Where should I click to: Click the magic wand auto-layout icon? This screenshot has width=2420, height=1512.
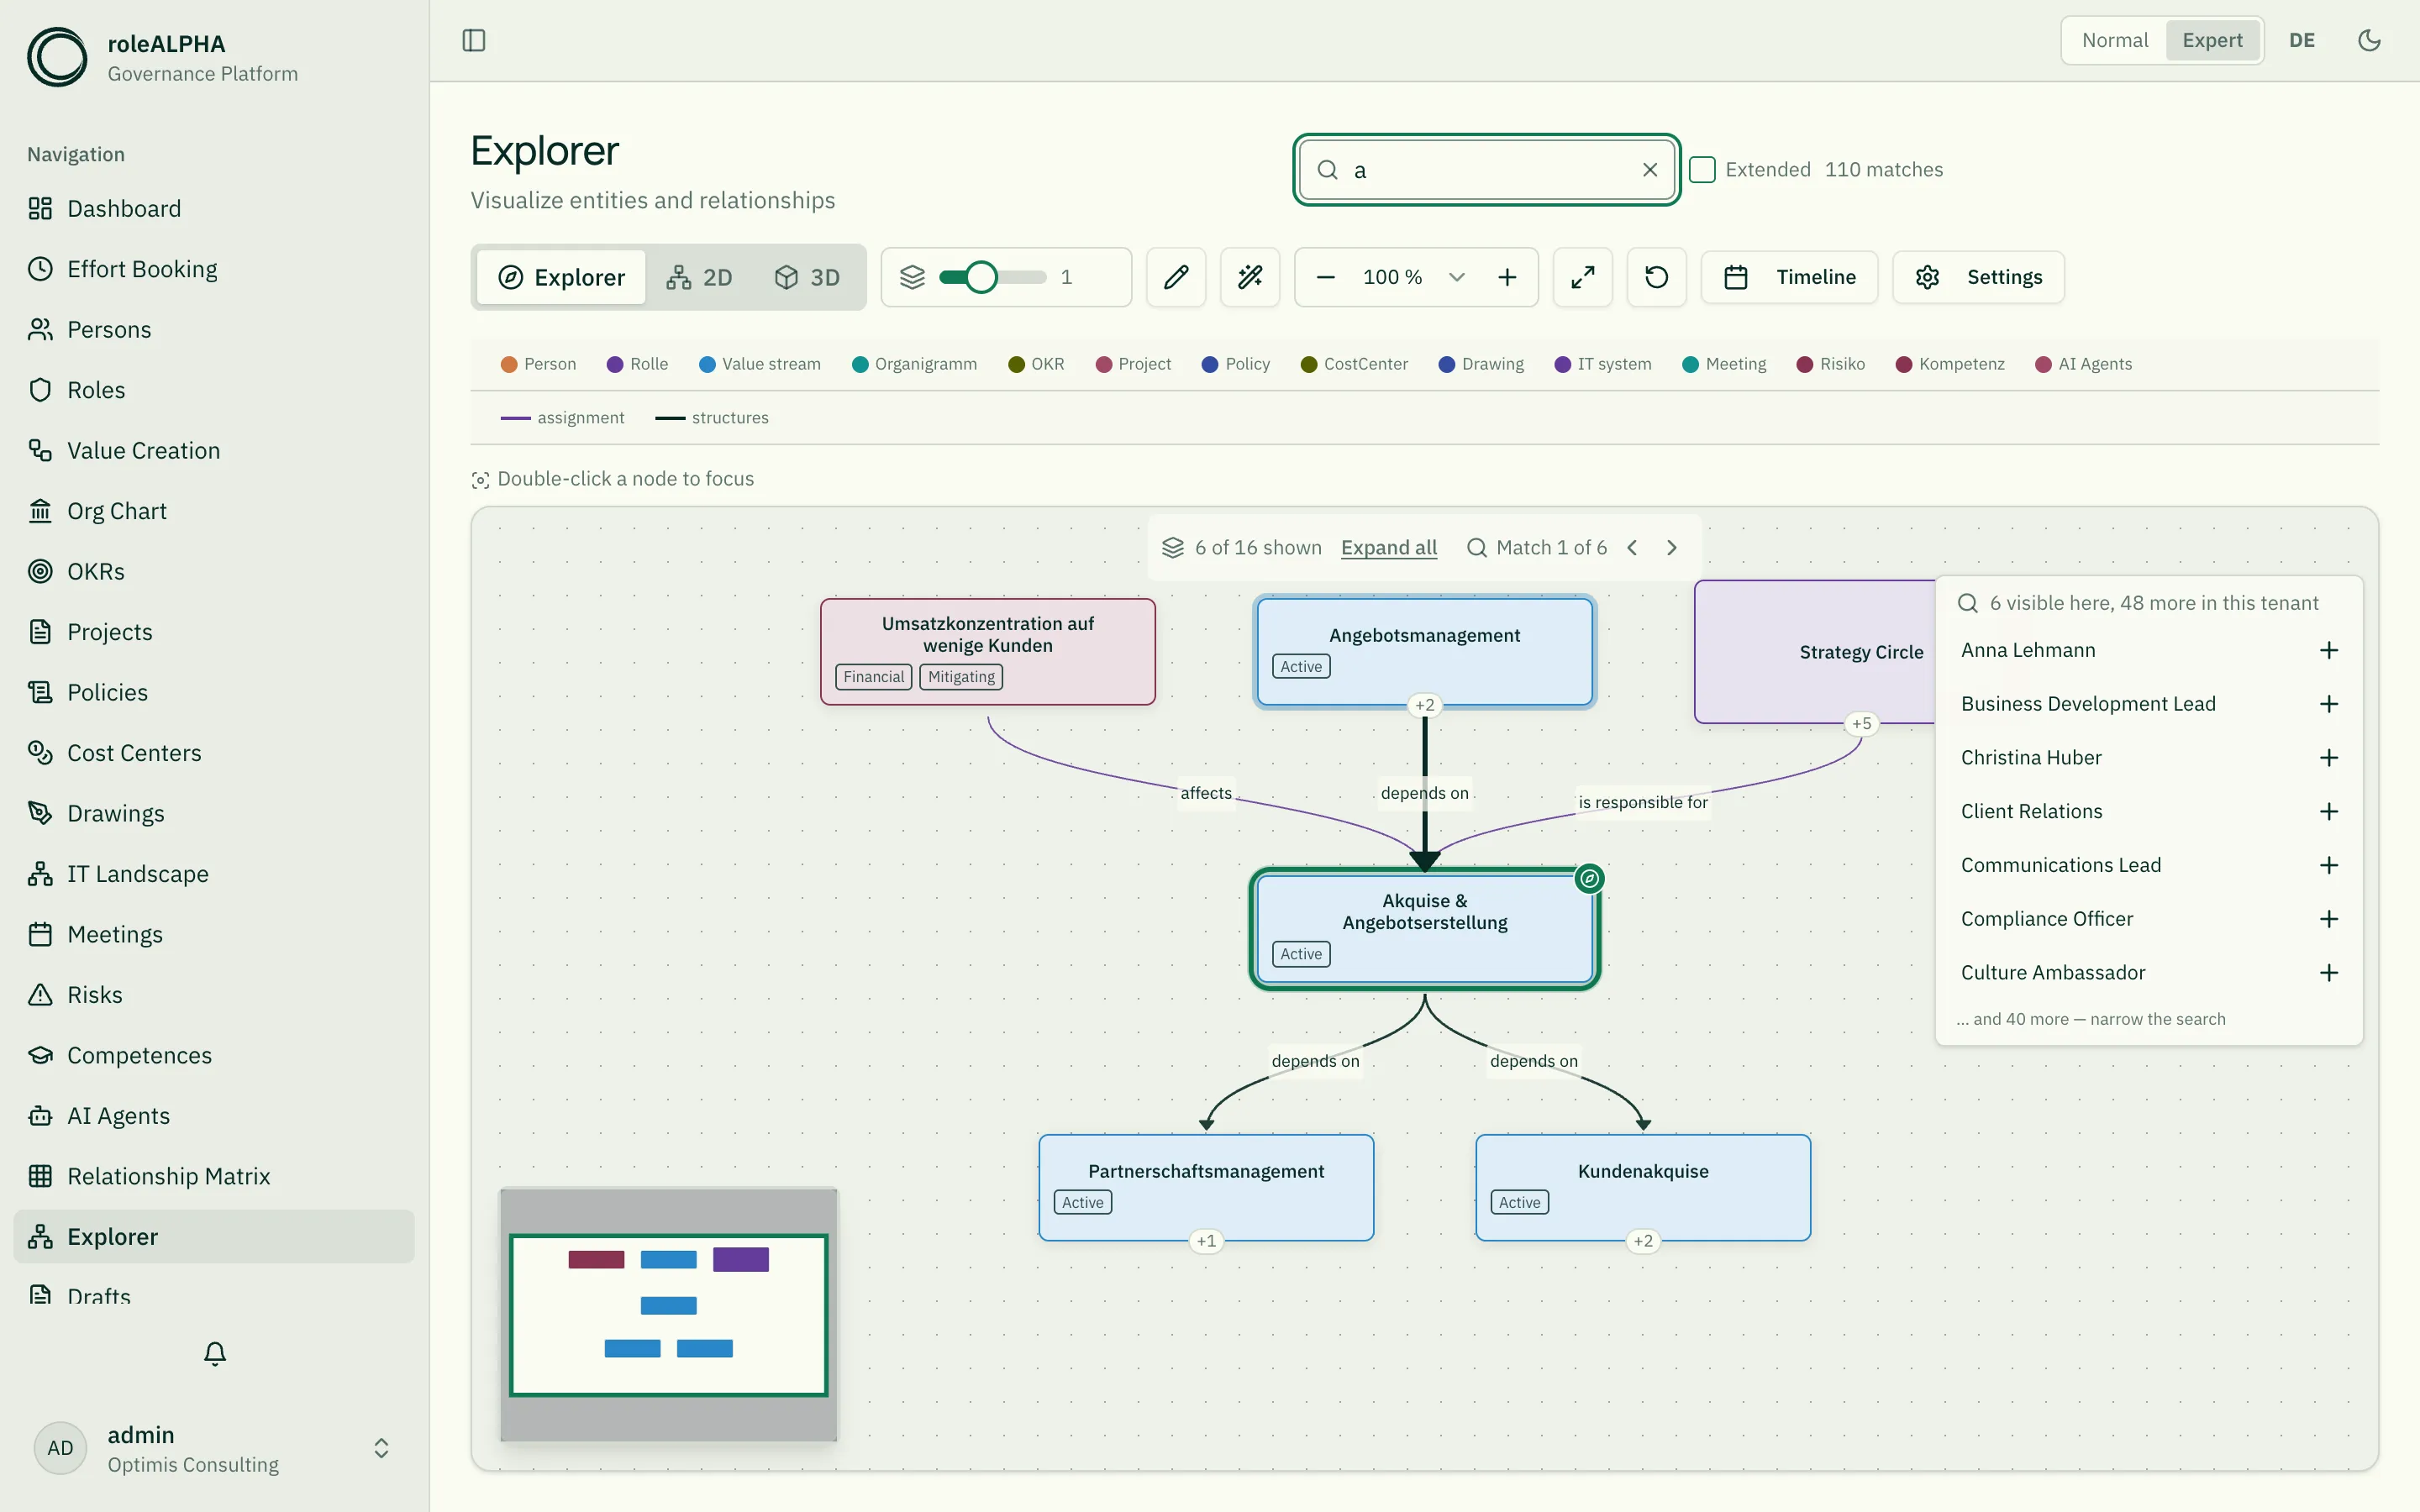1250,277
